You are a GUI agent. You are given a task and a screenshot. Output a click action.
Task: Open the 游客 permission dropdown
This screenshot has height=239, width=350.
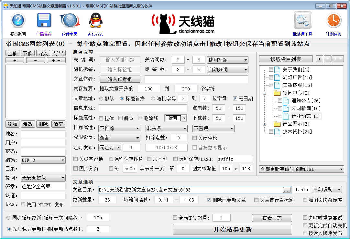click(x=119, y=138)
